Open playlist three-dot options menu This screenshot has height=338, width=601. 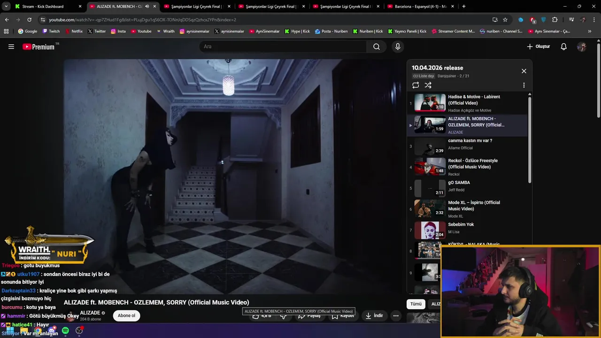coord(524,85)
